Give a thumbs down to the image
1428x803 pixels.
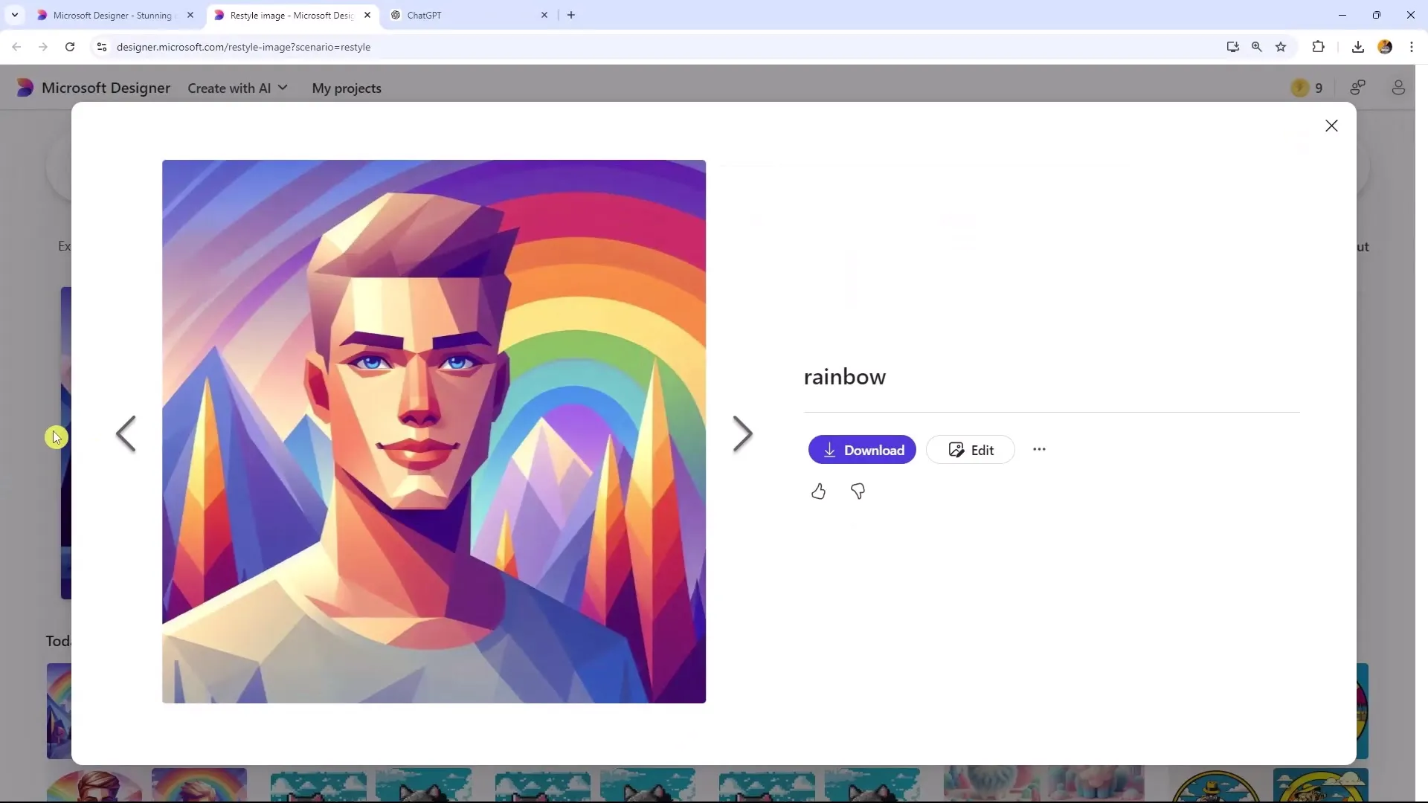(x=858, y=491)
